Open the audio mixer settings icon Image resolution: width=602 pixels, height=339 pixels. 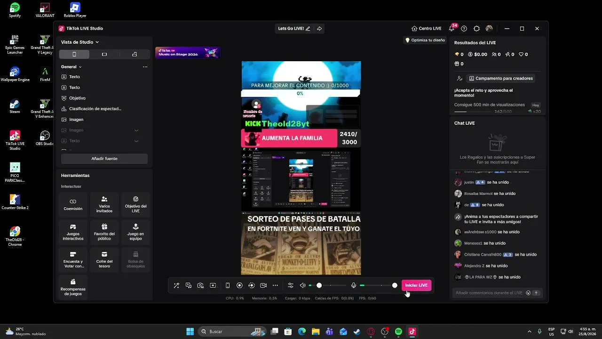[290, 285]
